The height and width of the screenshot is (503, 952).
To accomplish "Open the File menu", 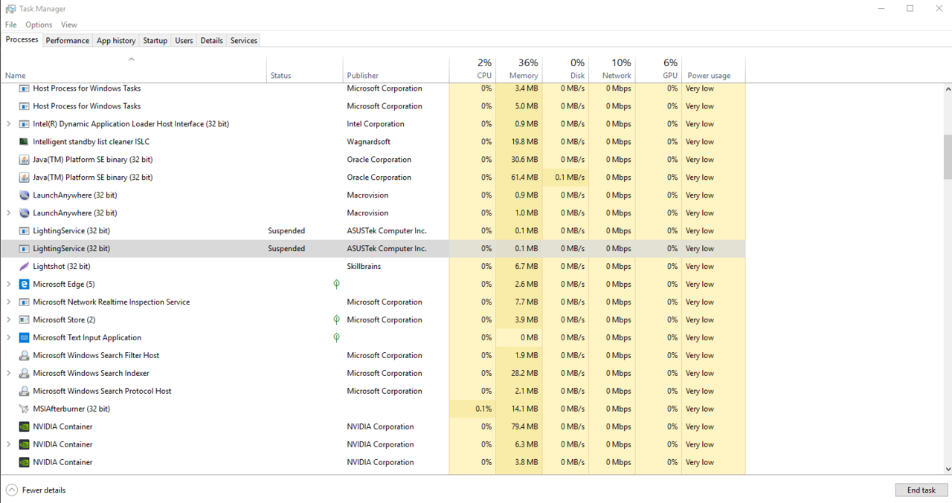I will click(10, 25).
